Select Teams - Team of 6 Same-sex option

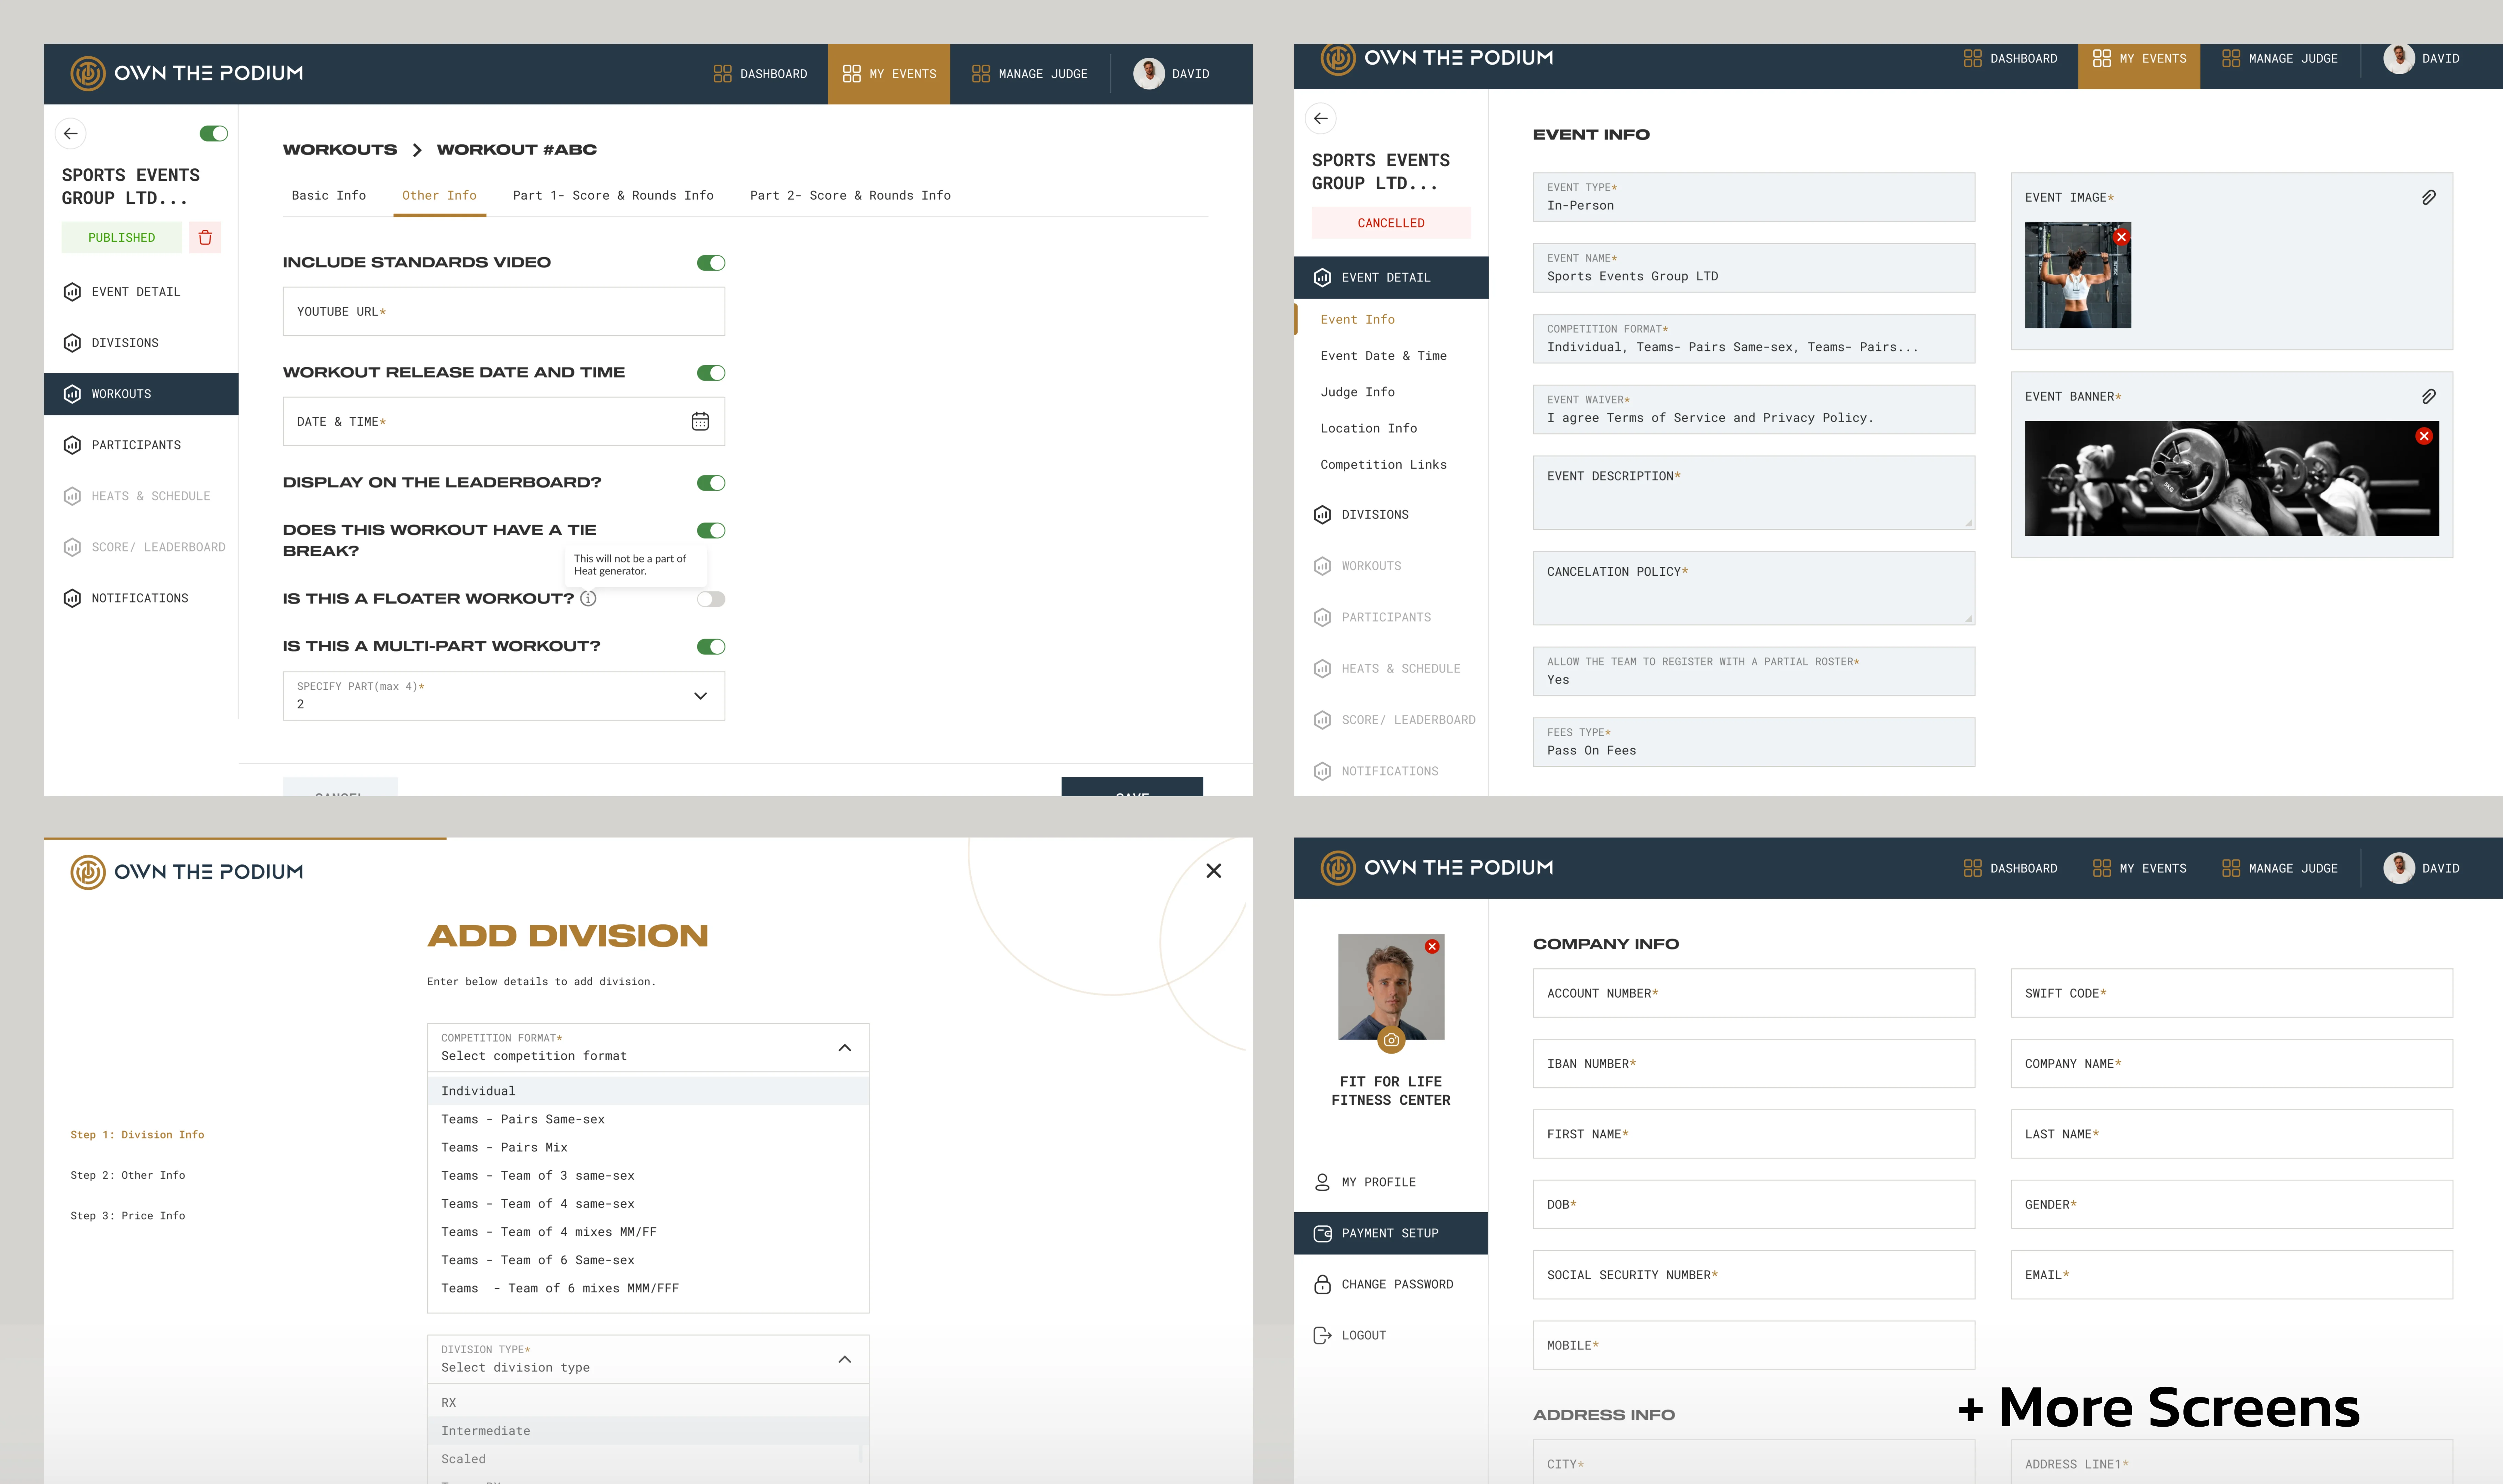(x=648, y=1260)
